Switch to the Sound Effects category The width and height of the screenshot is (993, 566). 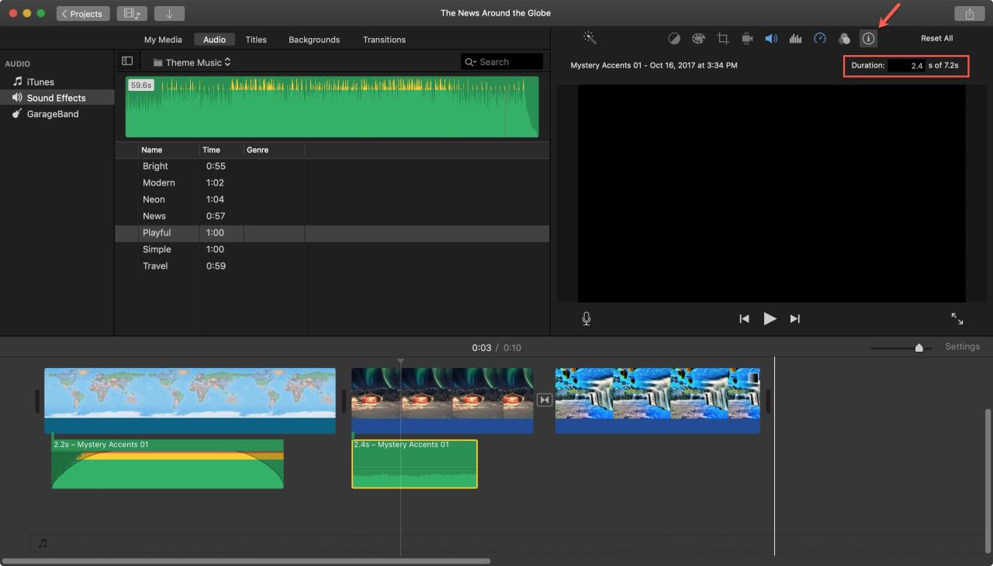pos(57,97)
